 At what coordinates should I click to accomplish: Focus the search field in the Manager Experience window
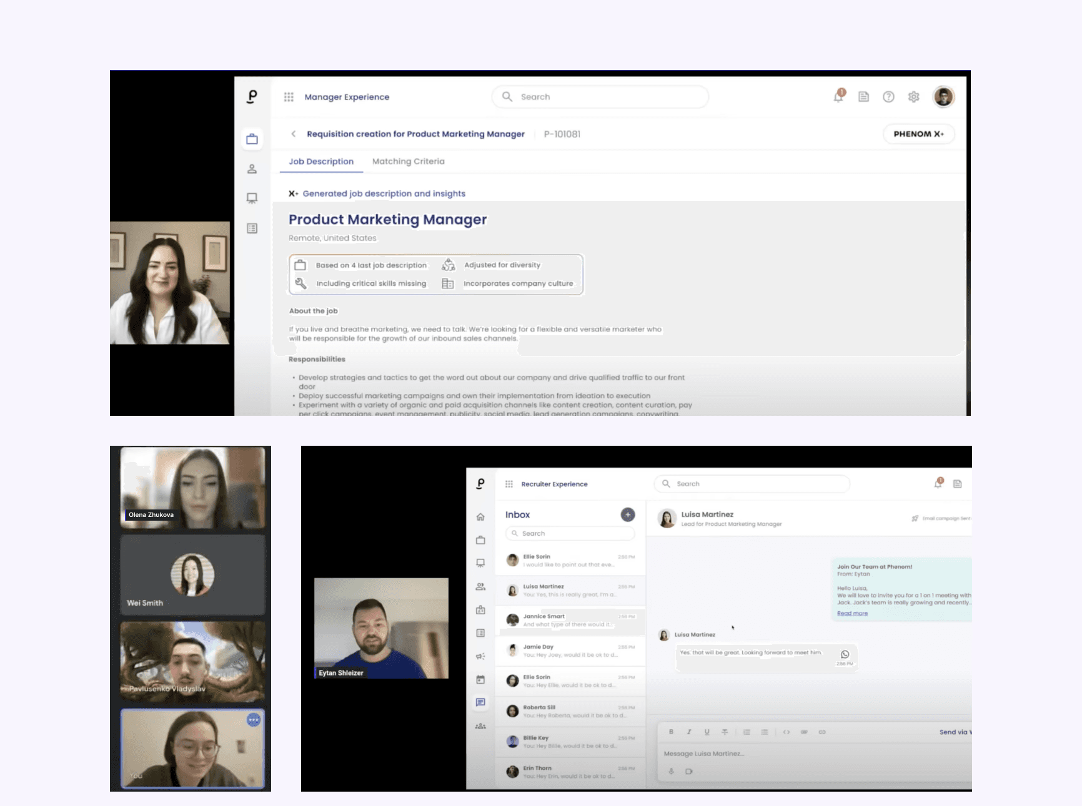click(600, 97)
